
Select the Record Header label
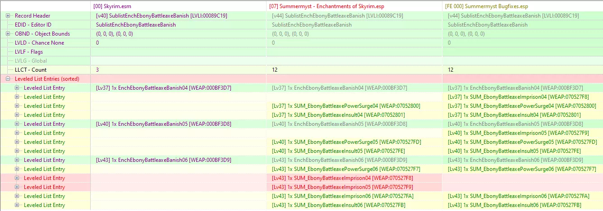point(32,16)
